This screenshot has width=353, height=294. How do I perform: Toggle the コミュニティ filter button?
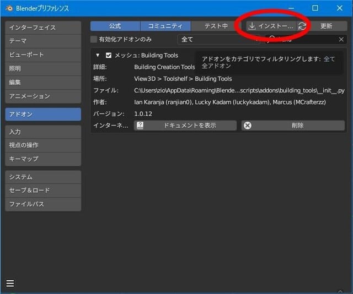[165, 26]
